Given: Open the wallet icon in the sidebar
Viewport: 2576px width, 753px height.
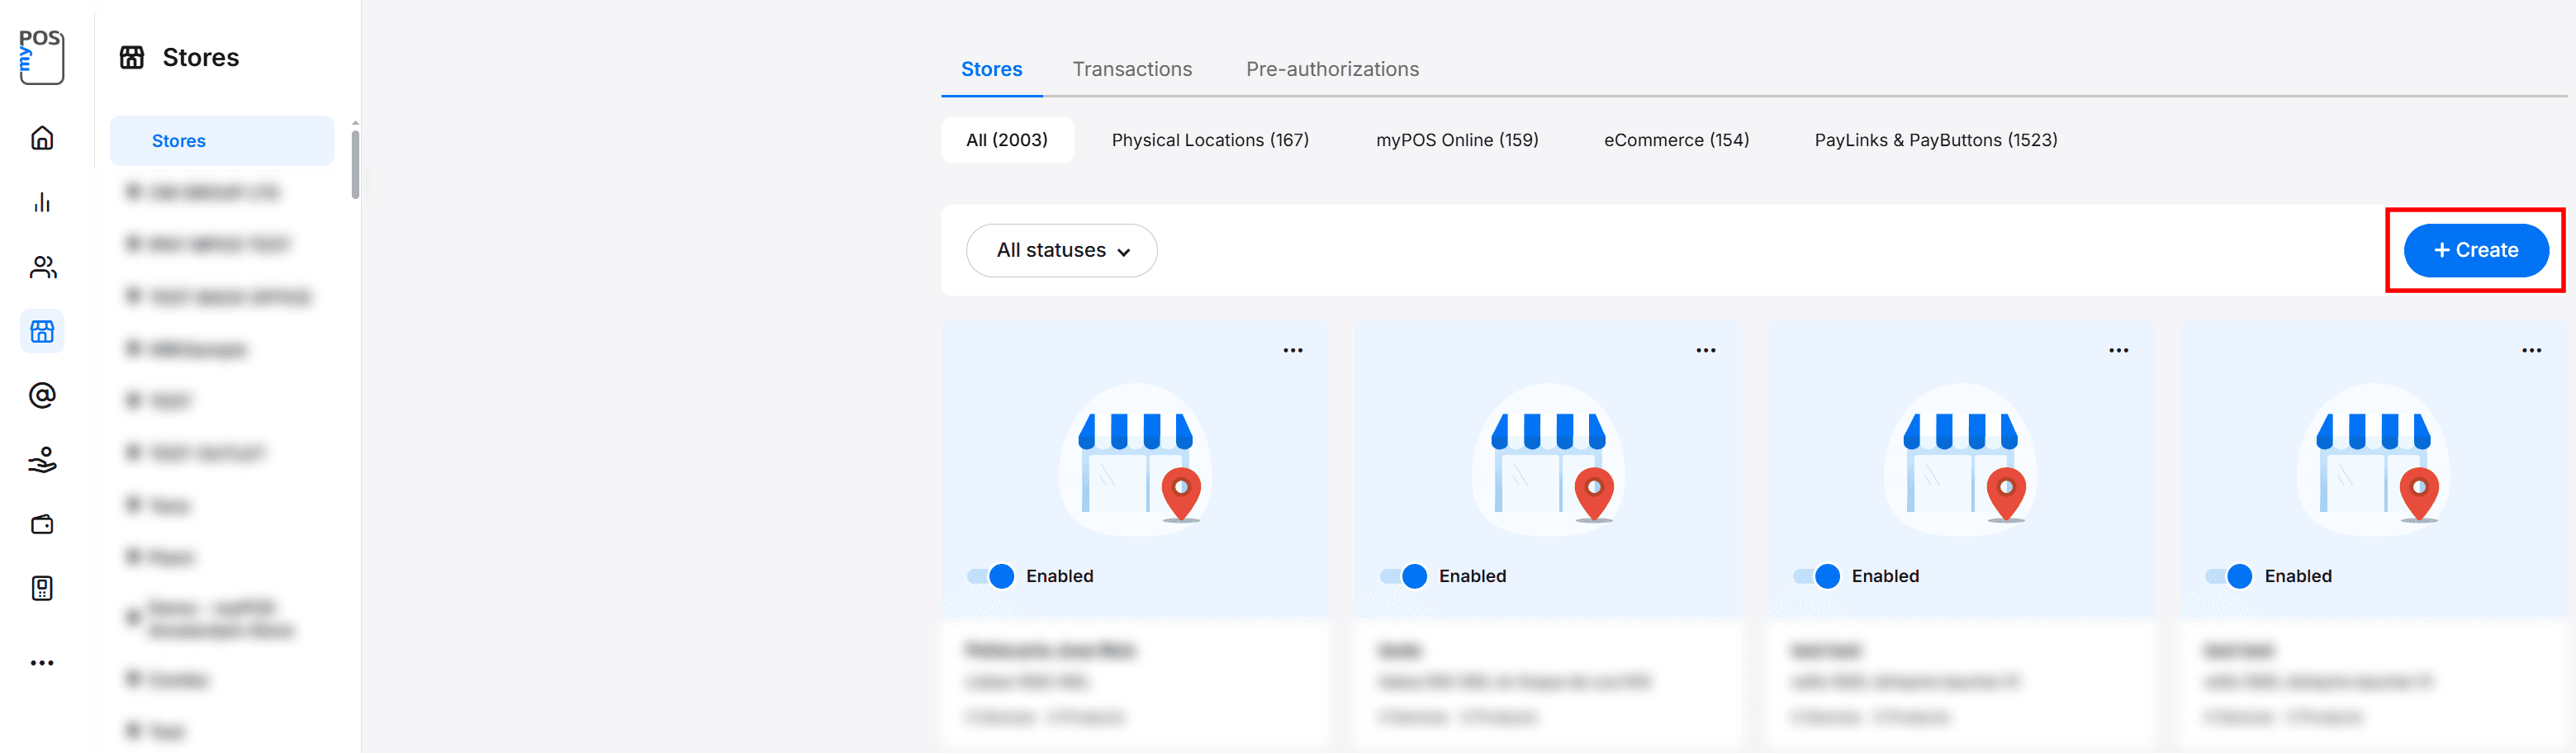Looking at the screenshot, I should [x=41, y=523].
